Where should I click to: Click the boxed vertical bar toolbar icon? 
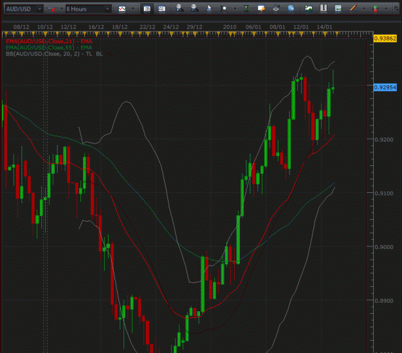(324, 8)
